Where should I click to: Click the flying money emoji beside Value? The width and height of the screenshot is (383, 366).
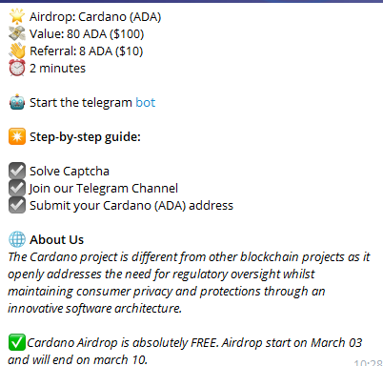click(x=17, y=33)
